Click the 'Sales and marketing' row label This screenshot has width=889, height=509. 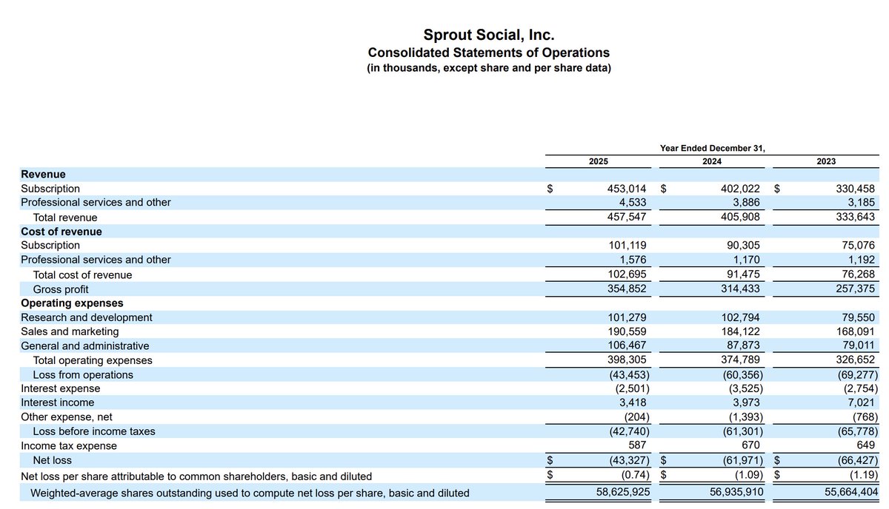pos(70,331)
